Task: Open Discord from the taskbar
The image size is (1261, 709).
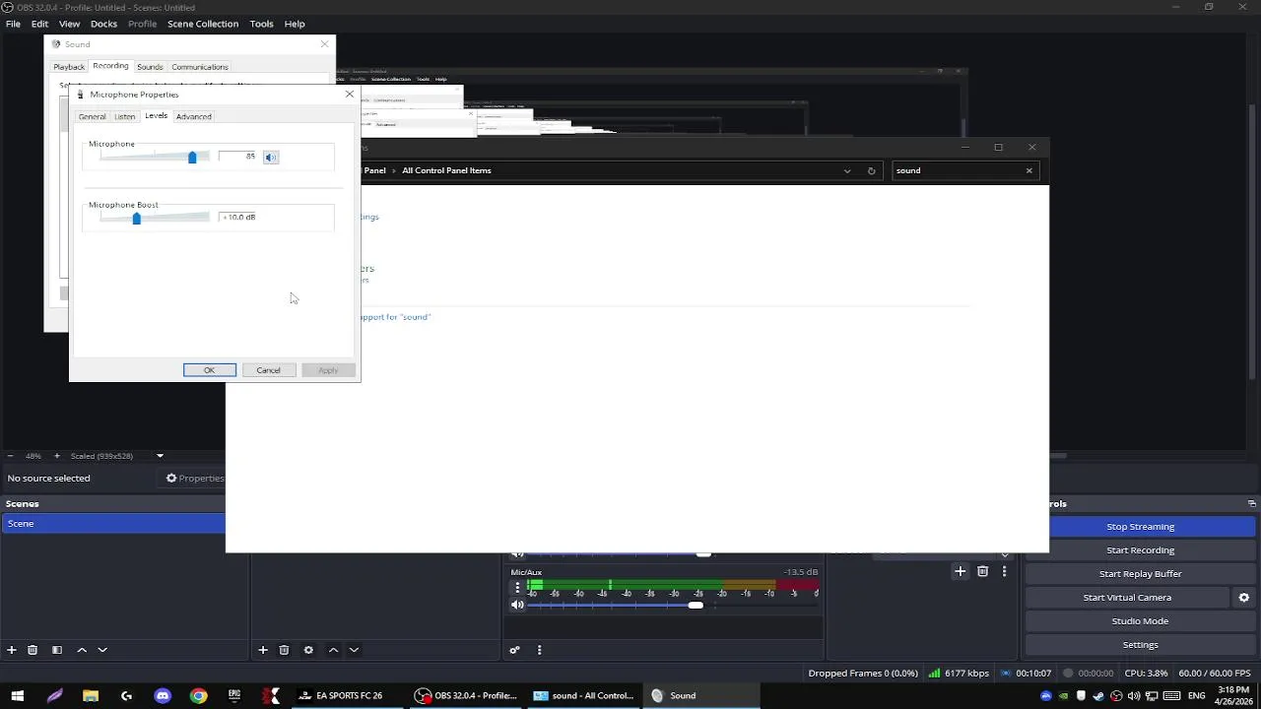Action: coord(163,695)
